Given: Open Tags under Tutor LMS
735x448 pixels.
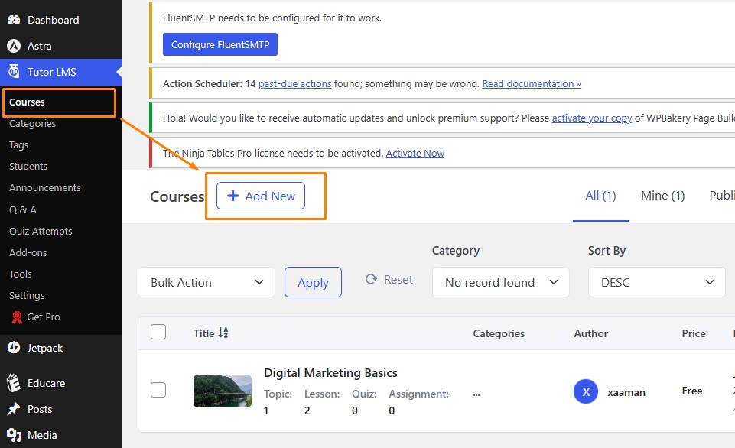Looking at the screenshot, I should coord(19,145).
